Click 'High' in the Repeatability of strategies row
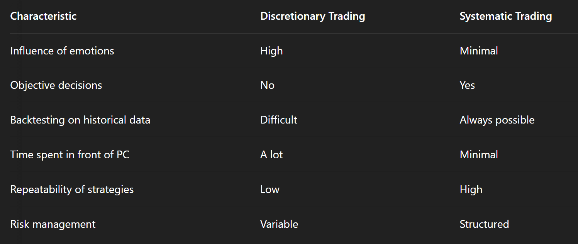 click(x=471, y=190)
